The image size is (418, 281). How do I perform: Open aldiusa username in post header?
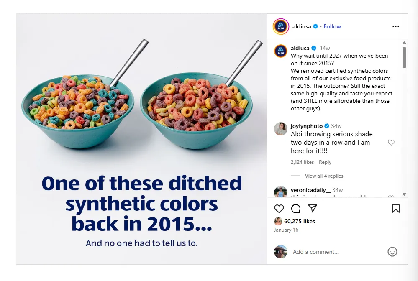tap(302, 26)
